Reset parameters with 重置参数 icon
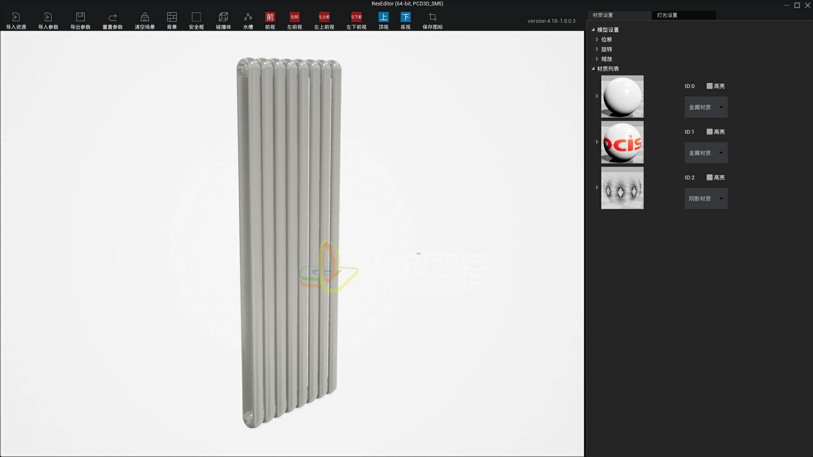This screenshot has width=813, height=457. (x=112, y=20)
